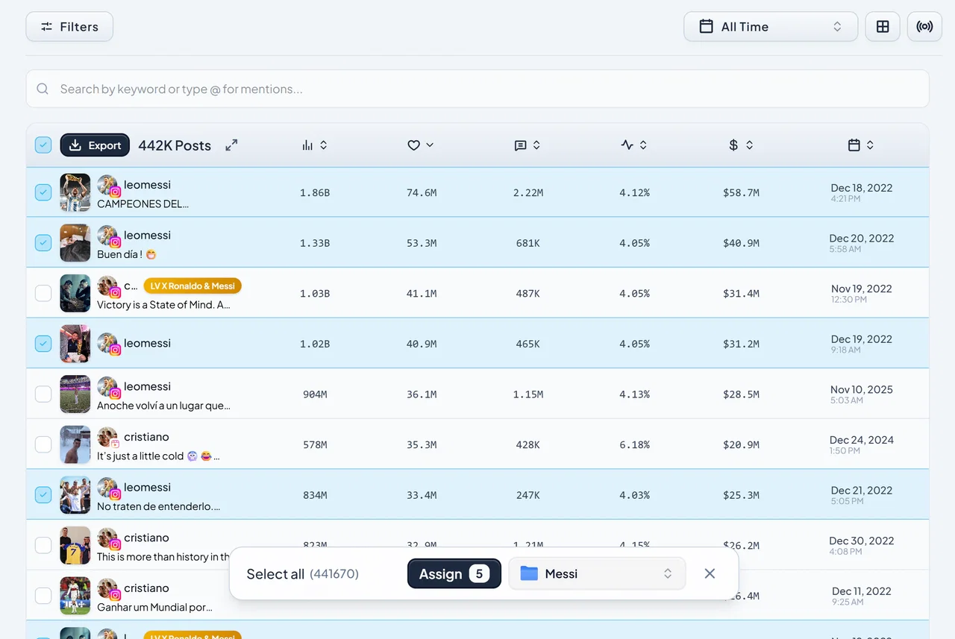Open the All Time date range dropdown

pyautogui.click(x=771, y=27)
